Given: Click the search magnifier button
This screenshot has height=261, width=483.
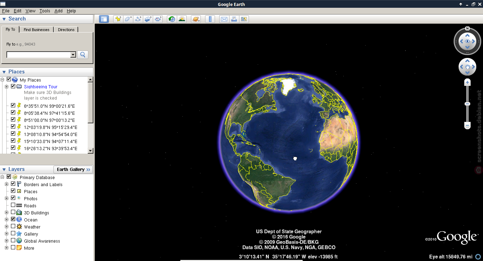Looking at the screenshot, I should (83, 55).
